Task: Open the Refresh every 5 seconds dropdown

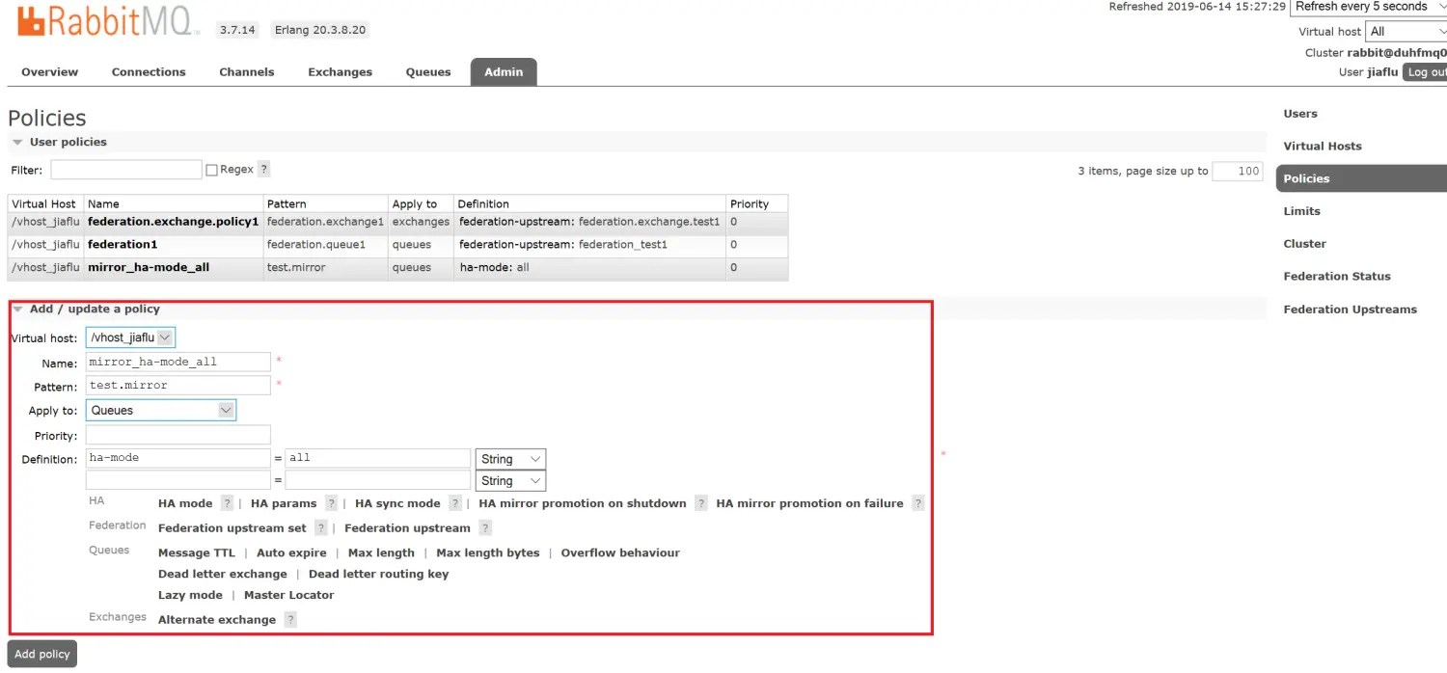Action: pos(1368,7)
